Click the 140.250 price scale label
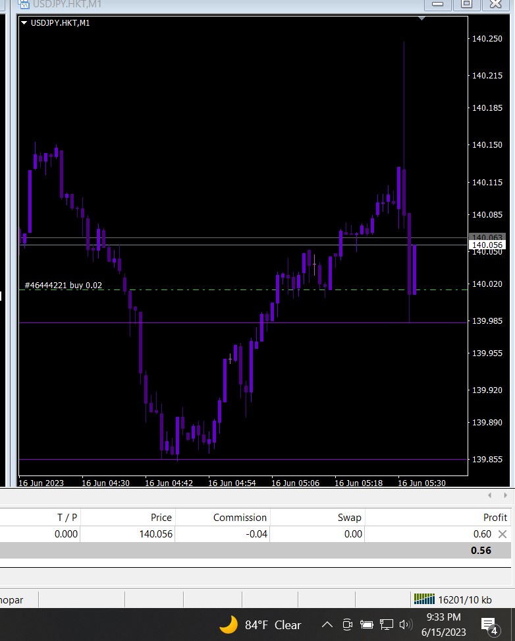 (487, 38)
